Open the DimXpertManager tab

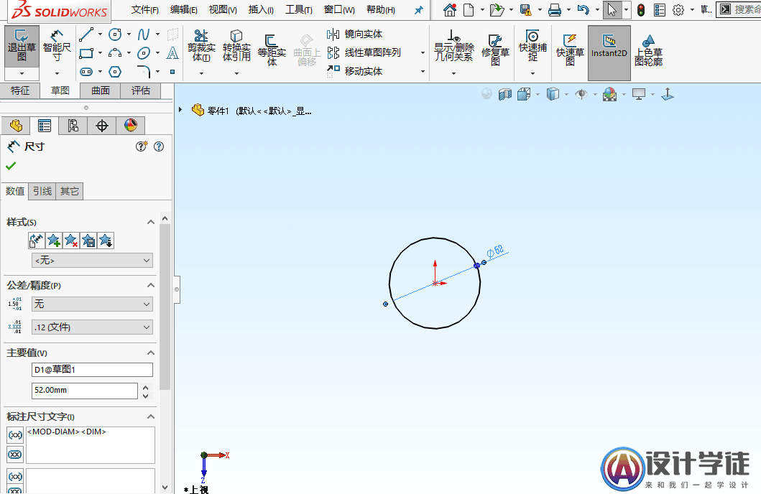102,126
